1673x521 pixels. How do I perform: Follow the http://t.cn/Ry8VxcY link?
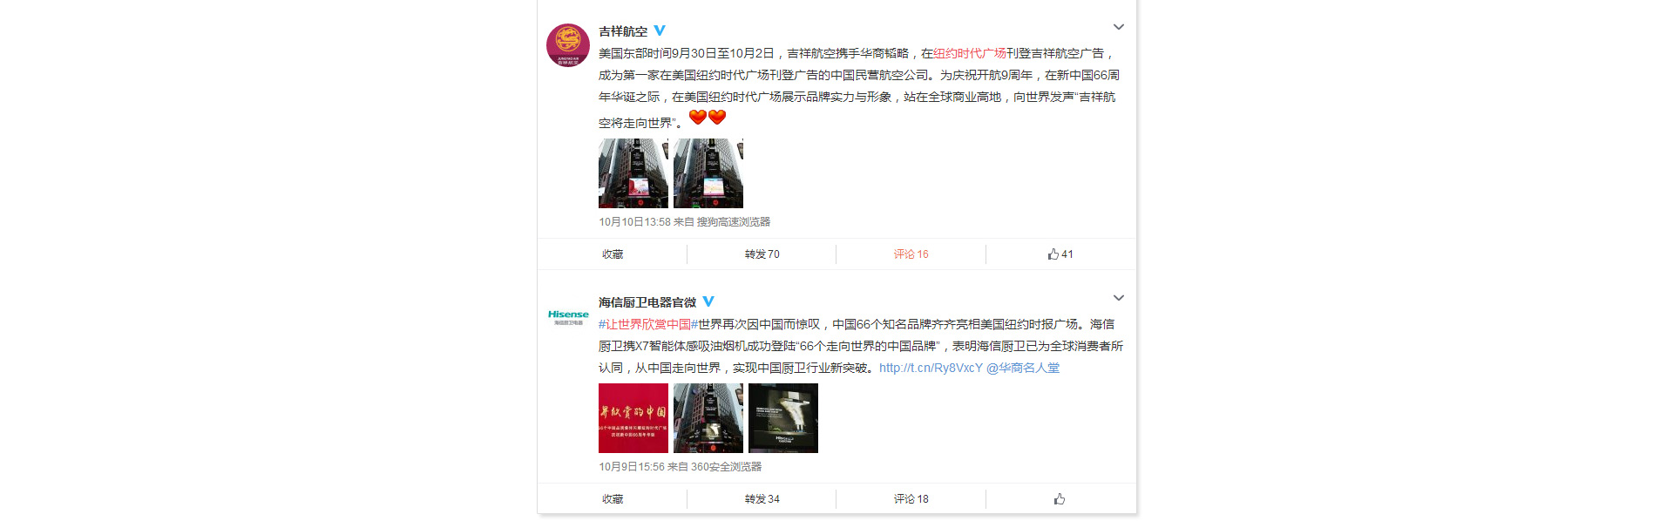(931, 368)
